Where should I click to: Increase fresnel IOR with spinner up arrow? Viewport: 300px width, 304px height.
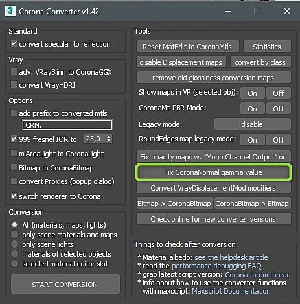[109, 137]
